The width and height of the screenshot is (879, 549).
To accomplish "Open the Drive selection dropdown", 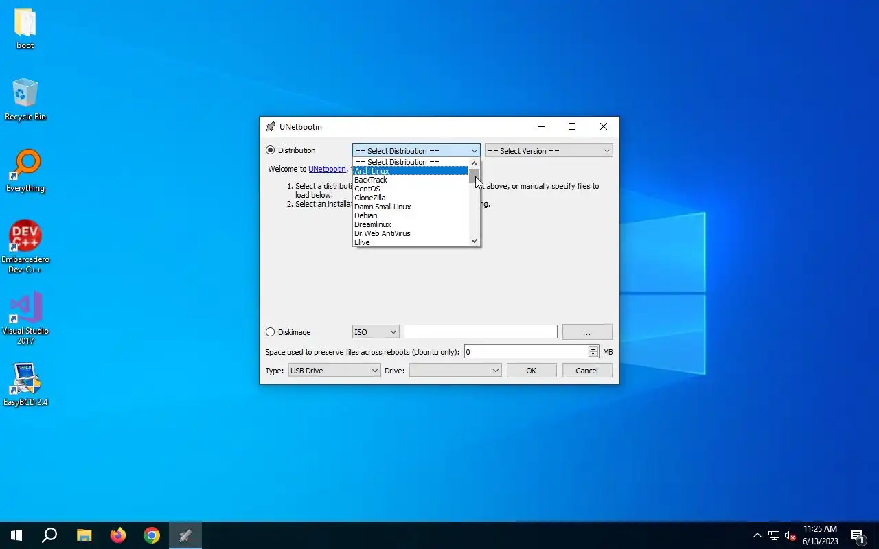I will tap(455, 371).
